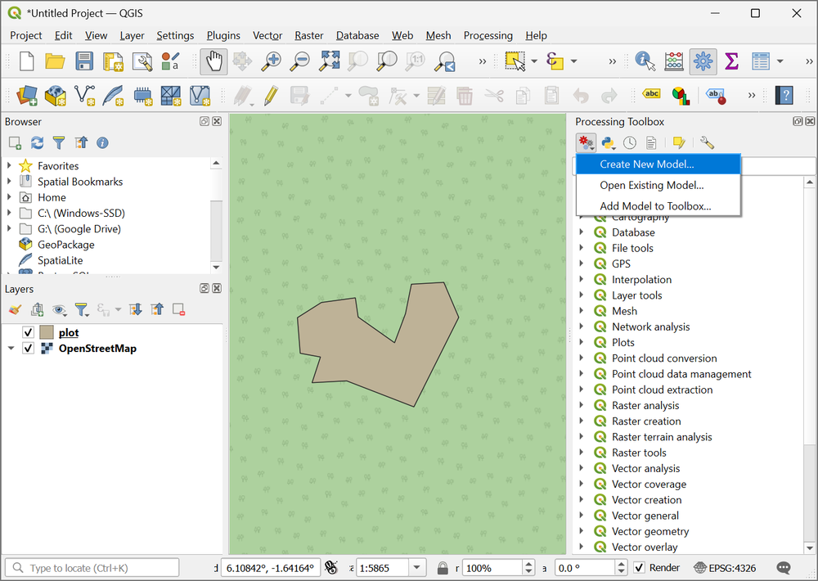The width and height of the screenshot is (818, 581).
Task: Uncheck the plot layer visibility checkbox
Action: [28, 332]
